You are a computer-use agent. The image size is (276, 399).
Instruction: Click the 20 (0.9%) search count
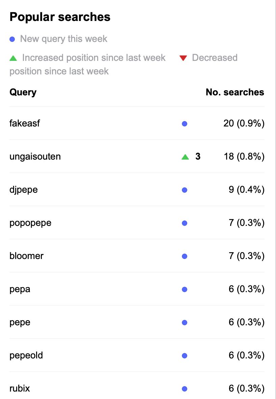244,123
